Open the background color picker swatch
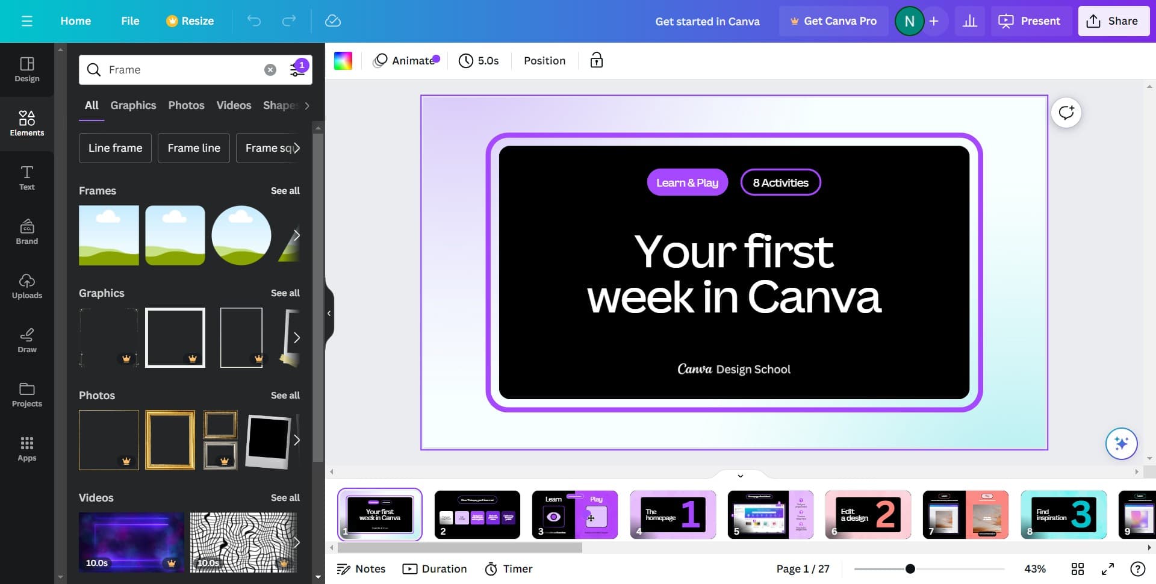 [x=343, y=60]
